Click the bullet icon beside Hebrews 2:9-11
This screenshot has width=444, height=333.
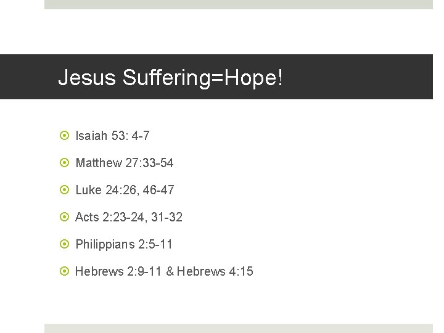click(64, 271)
